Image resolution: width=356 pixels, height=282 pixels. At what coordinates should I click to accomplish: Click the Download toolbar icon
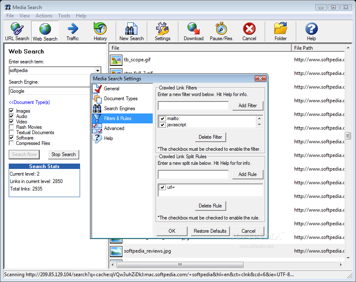(193, 29)
